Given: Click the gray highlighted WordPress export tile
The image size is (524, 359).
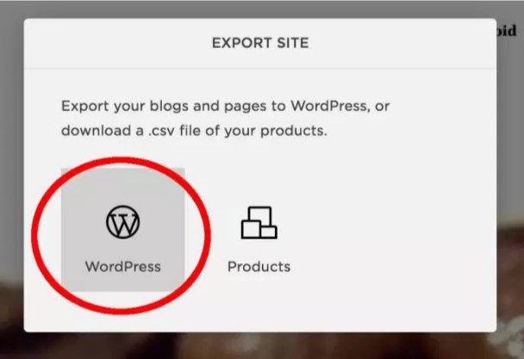Looking at the screenshot, I should (x=122, y=230).
